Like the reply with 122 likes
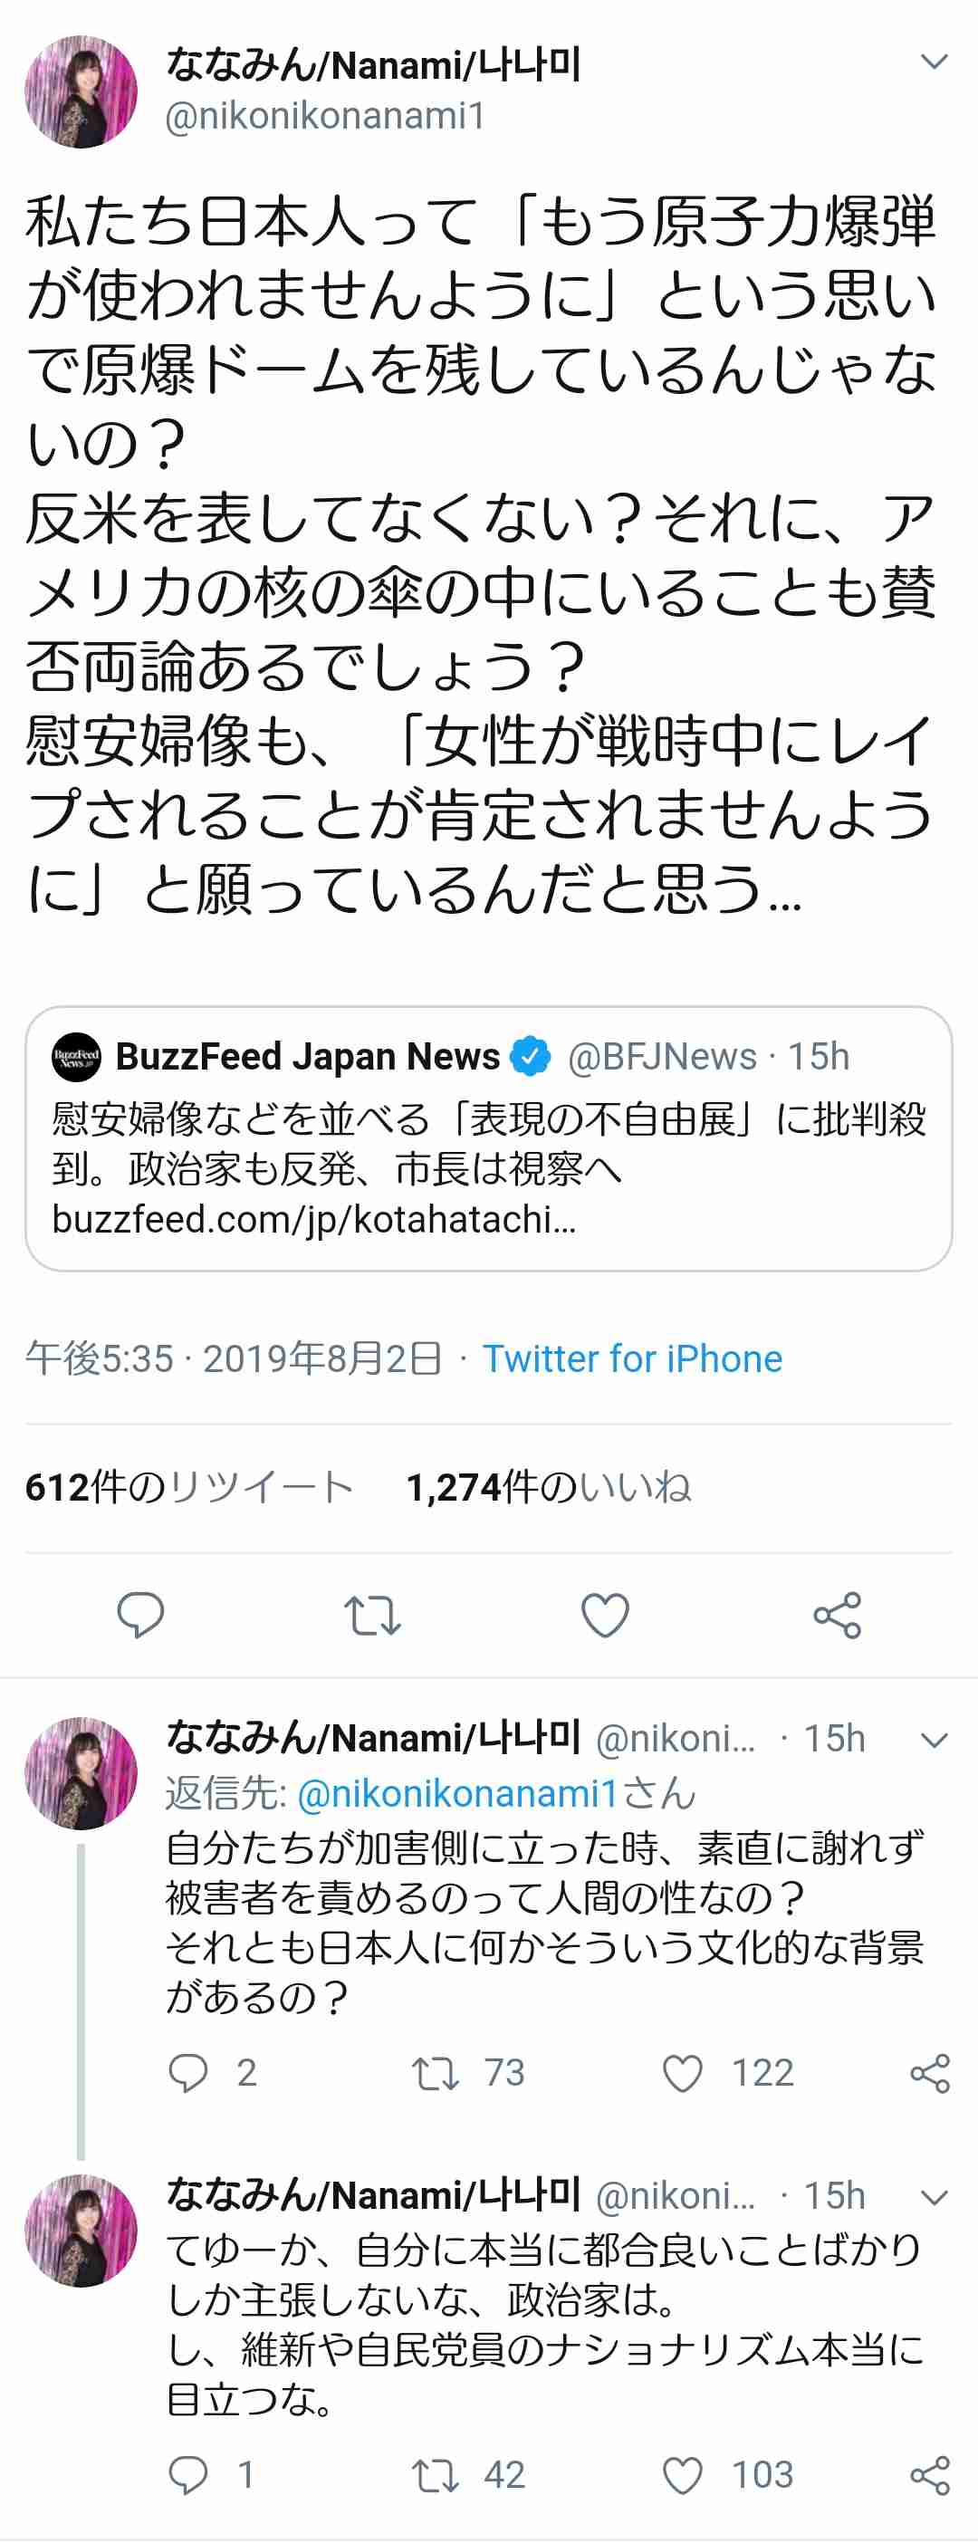 (682, 2072)
